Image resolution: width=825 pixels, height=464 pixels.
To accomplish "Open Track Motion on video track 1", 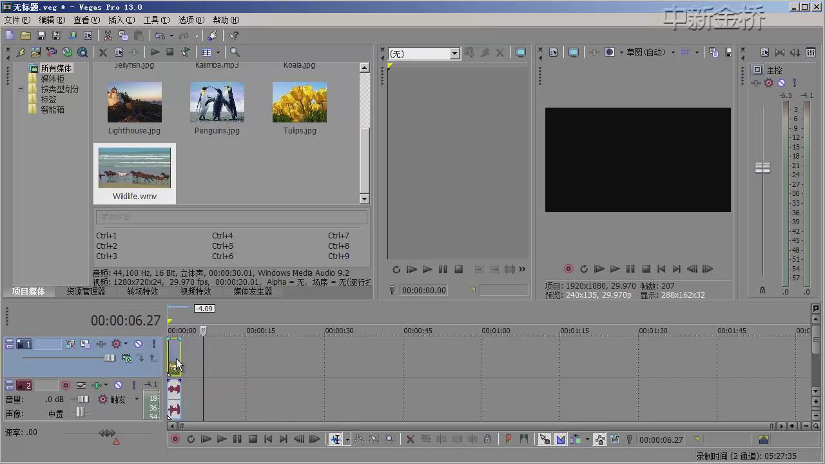I will [85, 344].
